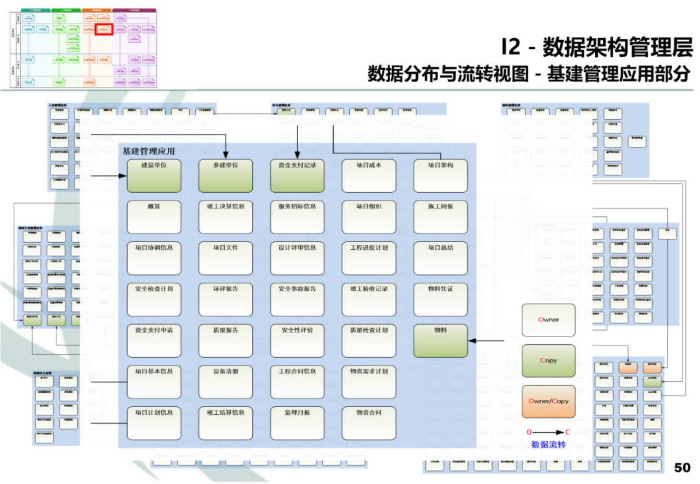Select the 建设单位 data box
This screenshot has height=484, width=700.
click(154, 176)
